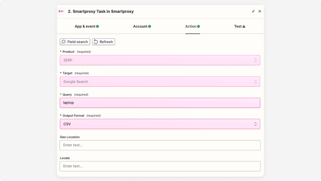Viewport: 321px width, 181px height.
Task: Switch to the App & event tab
Action: pos(85,26)
